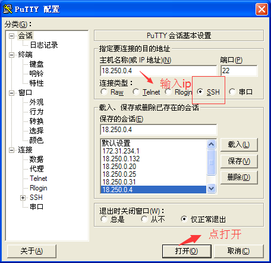Click the 保存(V) button
271x263 pixels.
(239, 161)
